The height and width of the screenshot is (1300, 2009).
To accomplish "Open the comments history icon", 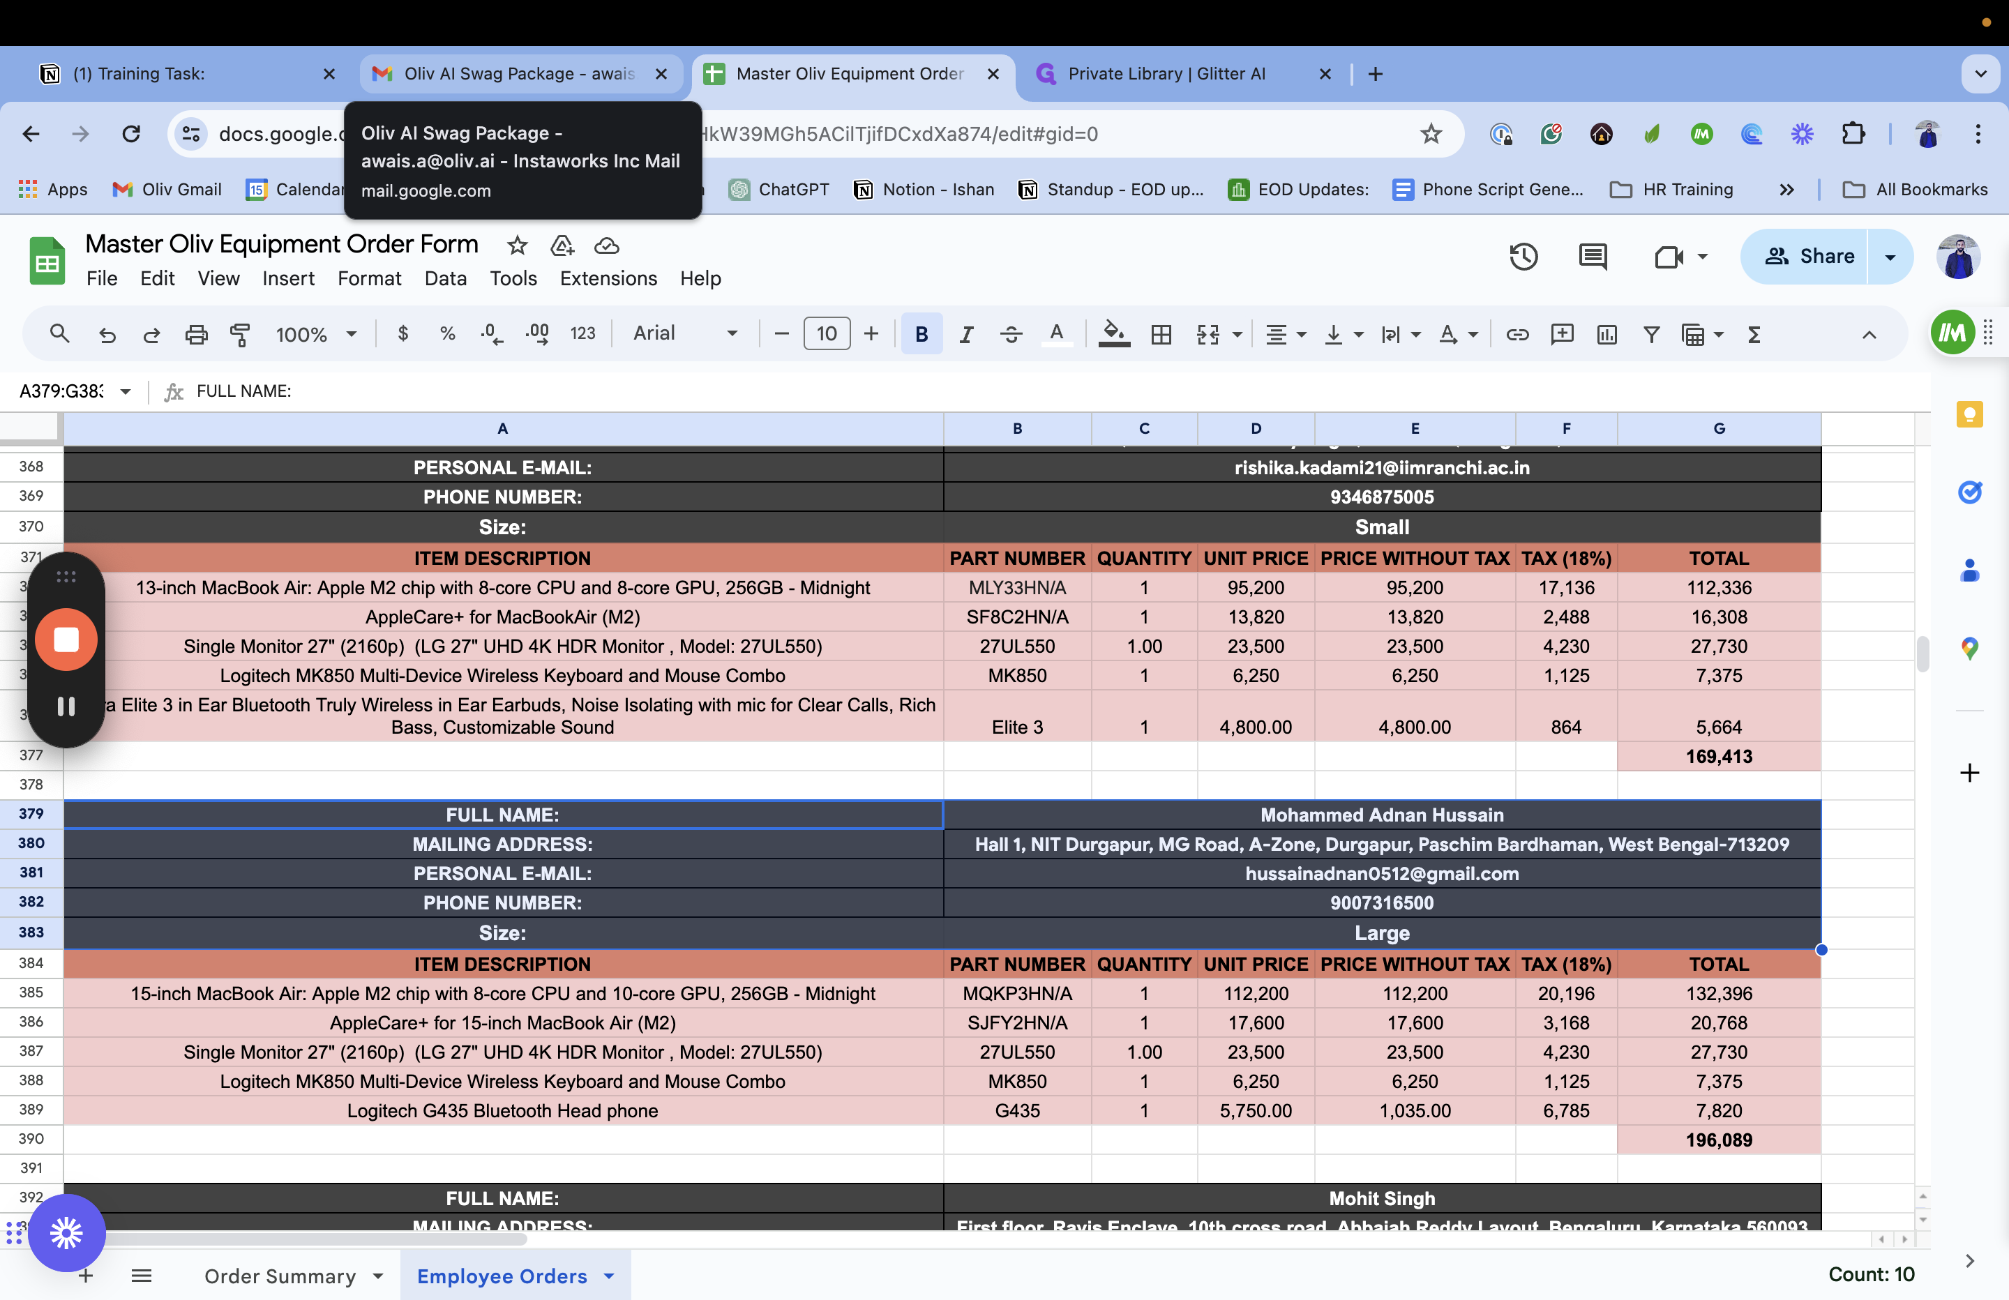I will (1593, 257).
